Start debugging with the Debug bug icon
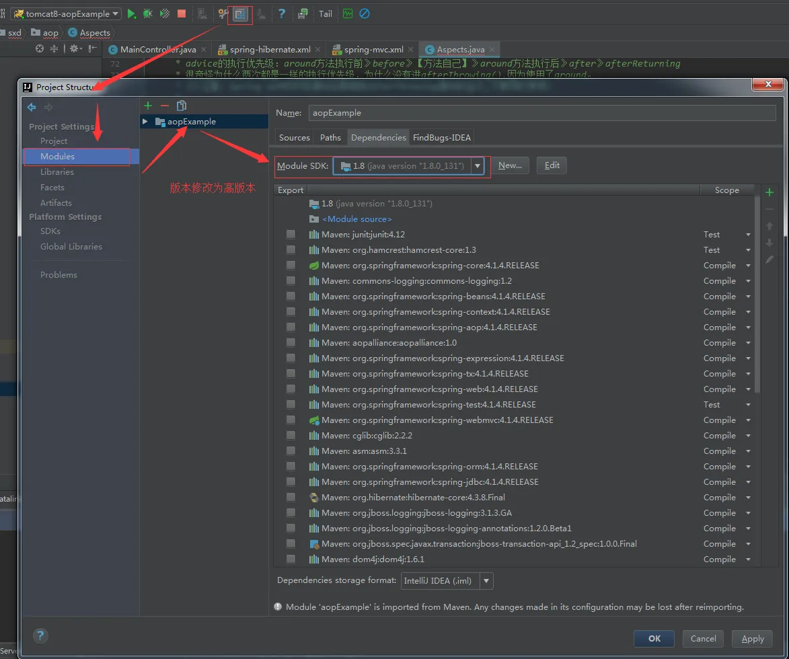789x659 pixels. click(147, 13)
